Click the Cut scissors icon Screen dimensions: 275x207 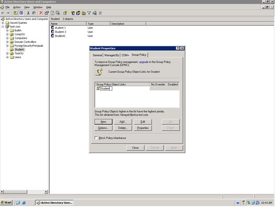point(28,13)
